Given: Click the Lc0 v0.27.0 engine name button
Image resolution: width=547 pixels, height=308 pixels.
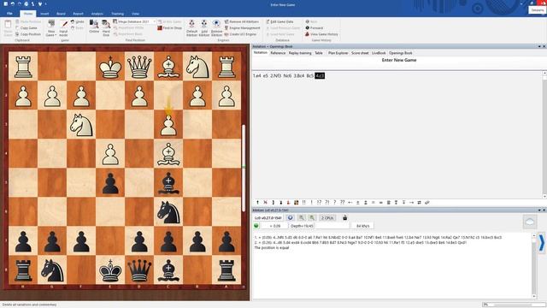Looking at the screenshot, I should point(268,218).
